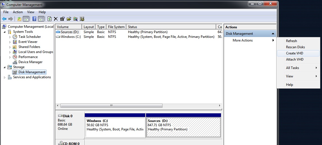Click the horizontal scrollbar left arrow
The width and height of the screenshot is (322, 145).
pos(58,106)
